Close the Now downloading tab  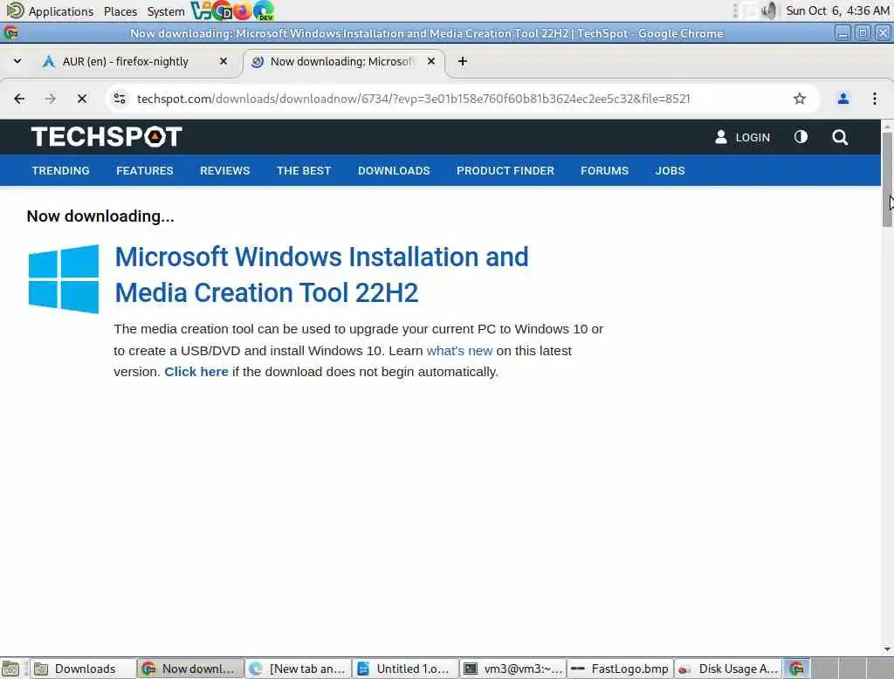pyautogui.click(x=431, y=61)
